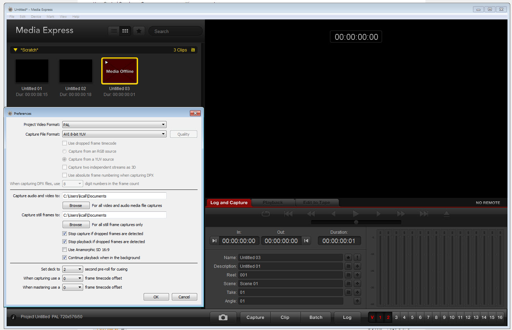Screen dimensions: 512x330
Task: Increment the Angle plus icon
Action: (357, 301)
